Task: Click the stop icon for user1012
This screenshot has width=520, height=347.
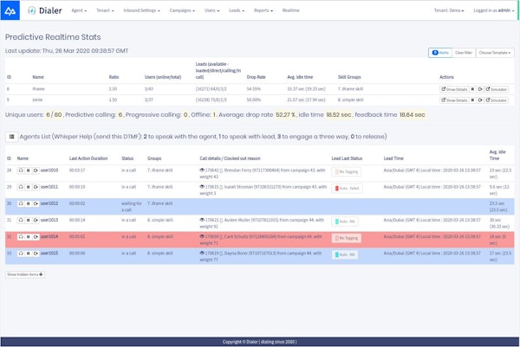Action: click(x=29, y=203)
